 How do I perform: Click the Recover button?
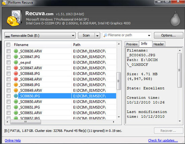[169, 131]
